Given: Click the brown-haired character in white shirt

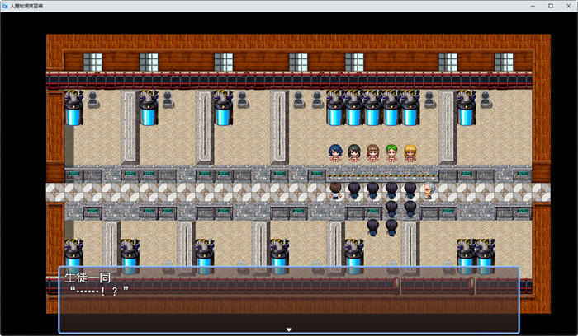Looking at the screenshot, I should click(x=335, y=191).
